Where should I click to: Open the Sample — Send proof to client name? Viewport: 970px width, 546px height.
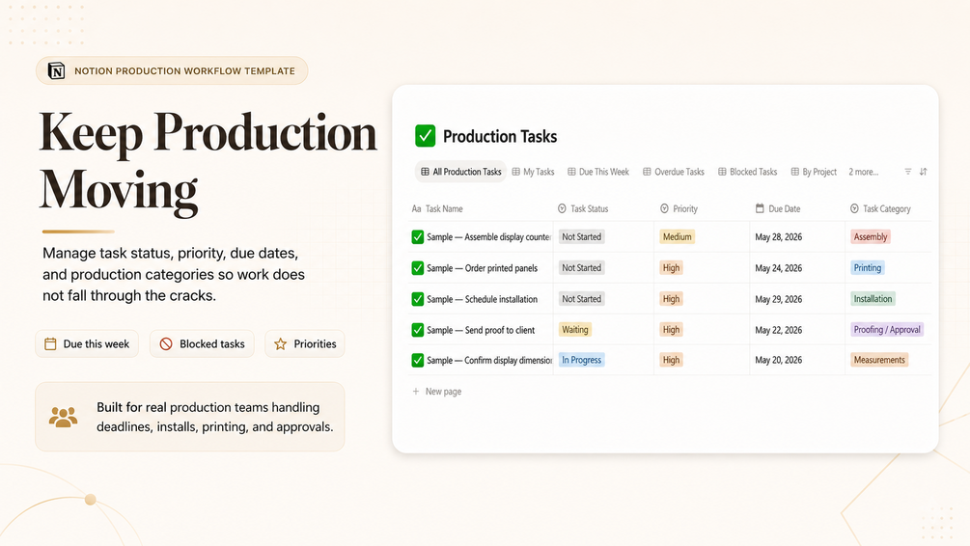[x=481, y=330]
